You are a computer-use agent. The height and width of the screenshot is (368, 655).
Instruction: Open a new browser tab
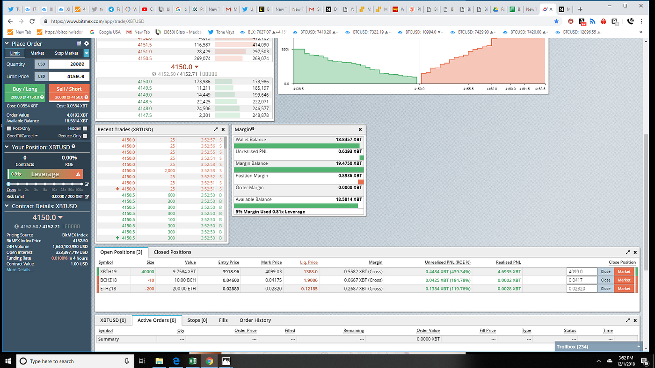pyautogui.click(x=580, y=9)
